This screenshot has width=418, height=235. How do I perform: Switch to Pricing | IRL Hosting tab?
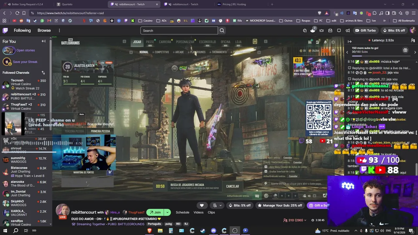pos(241,4)
